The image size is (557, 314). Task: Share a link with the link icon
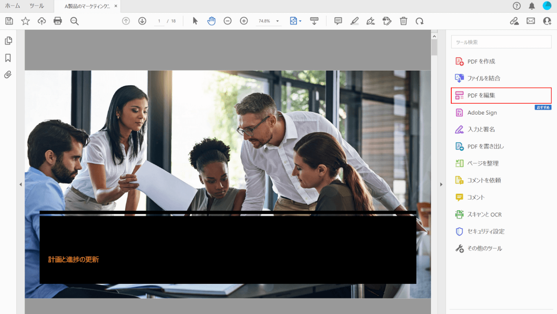514,21
